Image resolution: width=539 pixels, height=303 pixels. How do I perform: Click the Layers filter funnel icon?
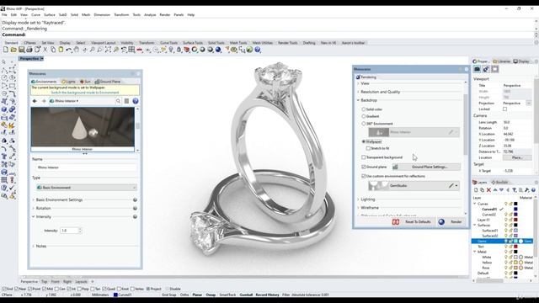(515, 190)
